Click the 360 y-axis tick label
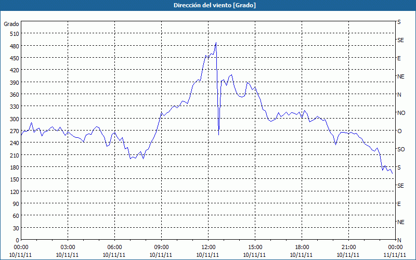The width and height of the screenshot is (416, 260). click(15, 95)
